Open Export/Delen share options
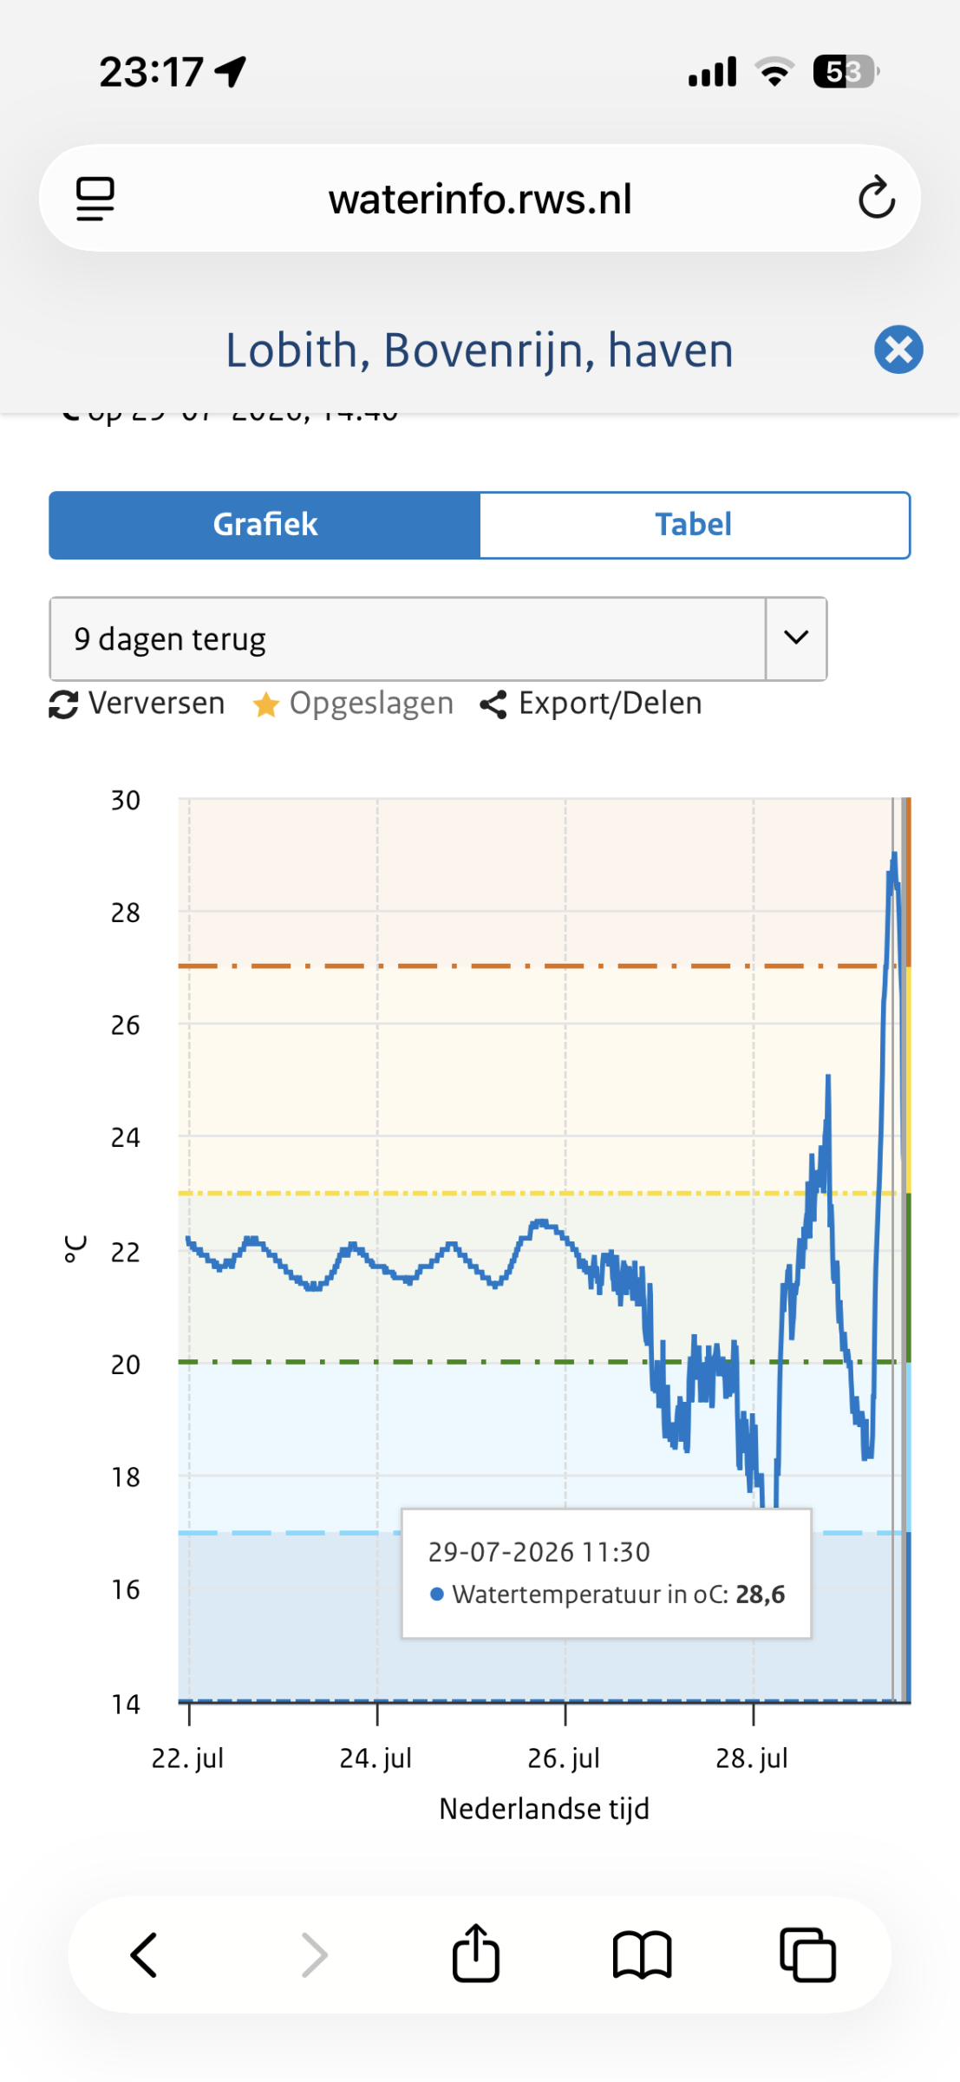960x2082 pixels. tap(591, 704)
